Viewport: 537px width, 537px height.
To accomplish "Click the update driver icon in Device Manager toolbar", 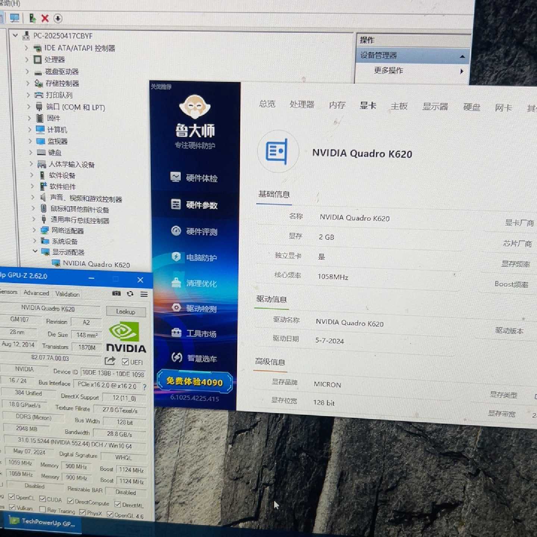I will tap(32, 18).
